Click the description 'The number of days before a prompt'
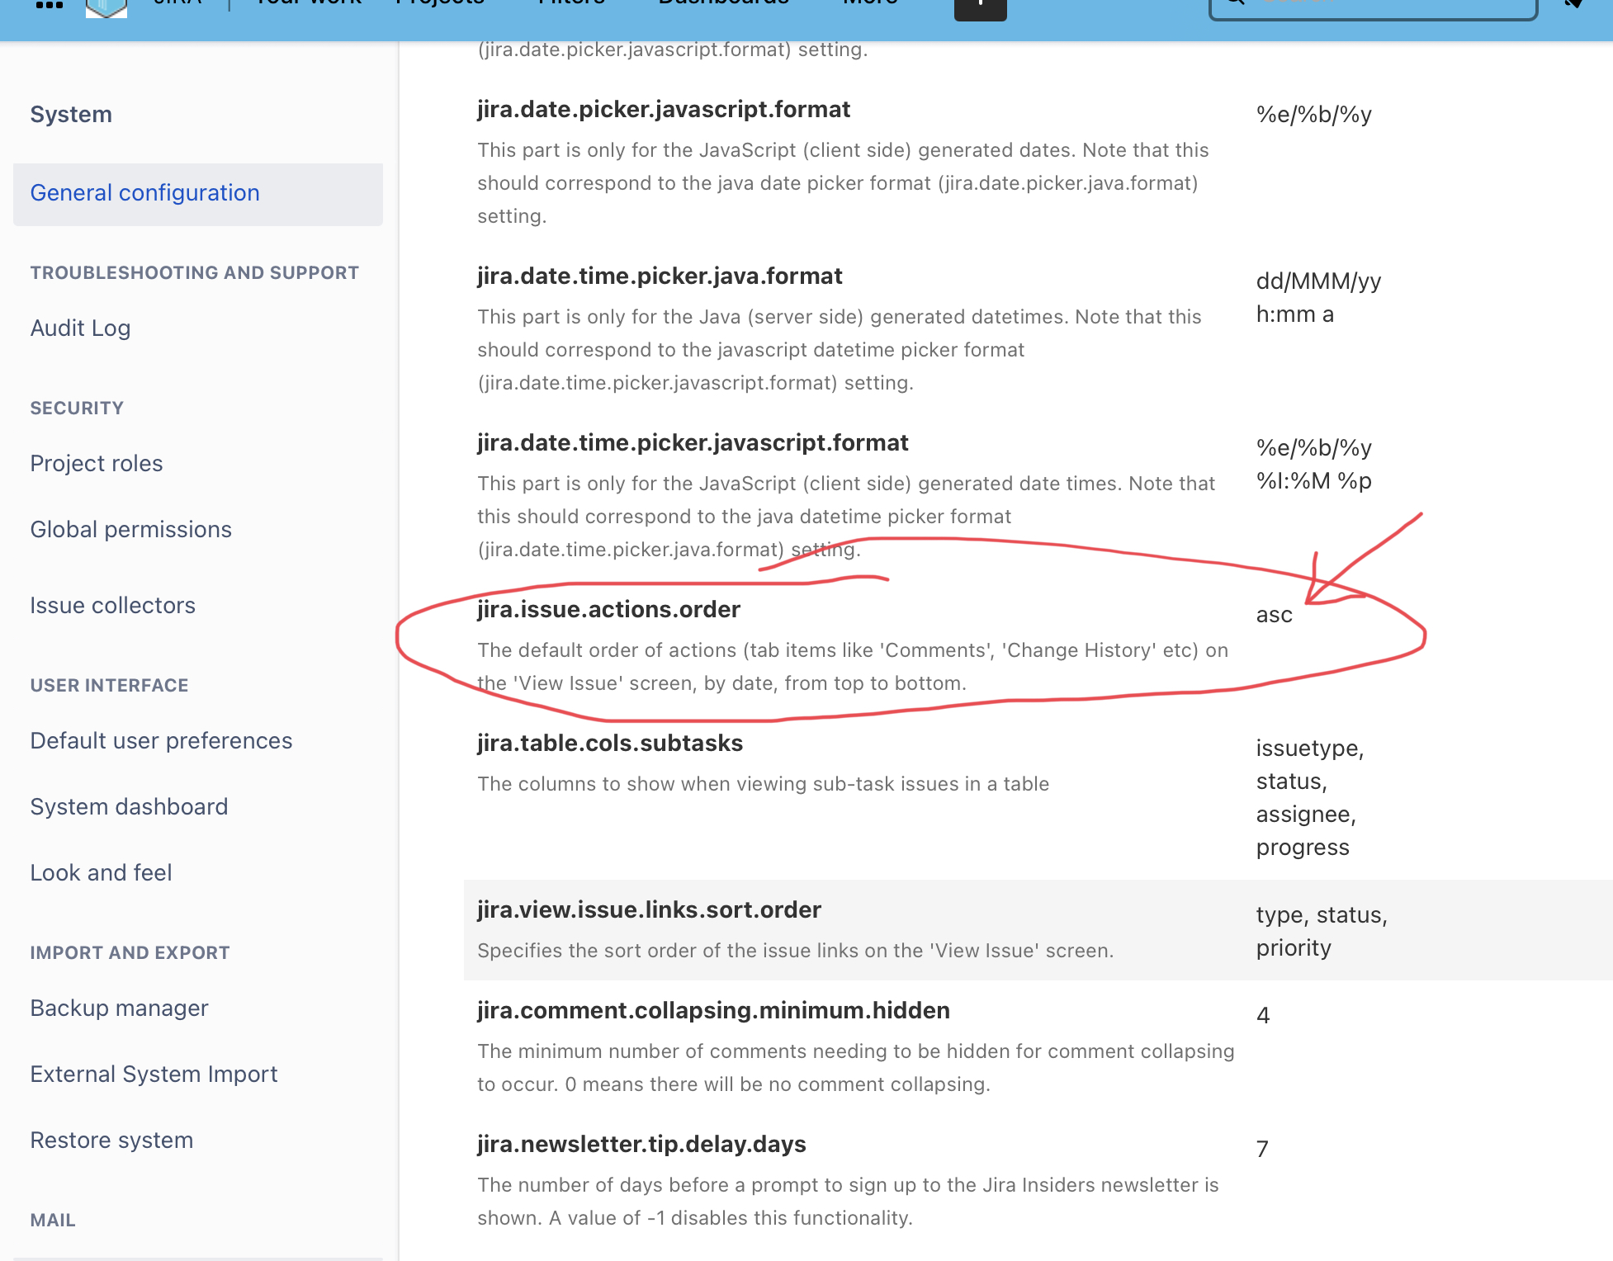This screenshot has height=1261, width=1613. pos(848,1202)
